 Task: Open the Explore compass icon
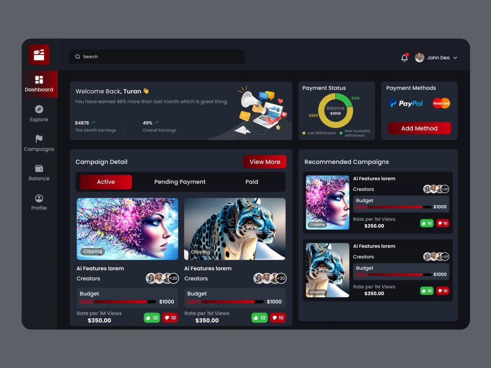[39, 109]
